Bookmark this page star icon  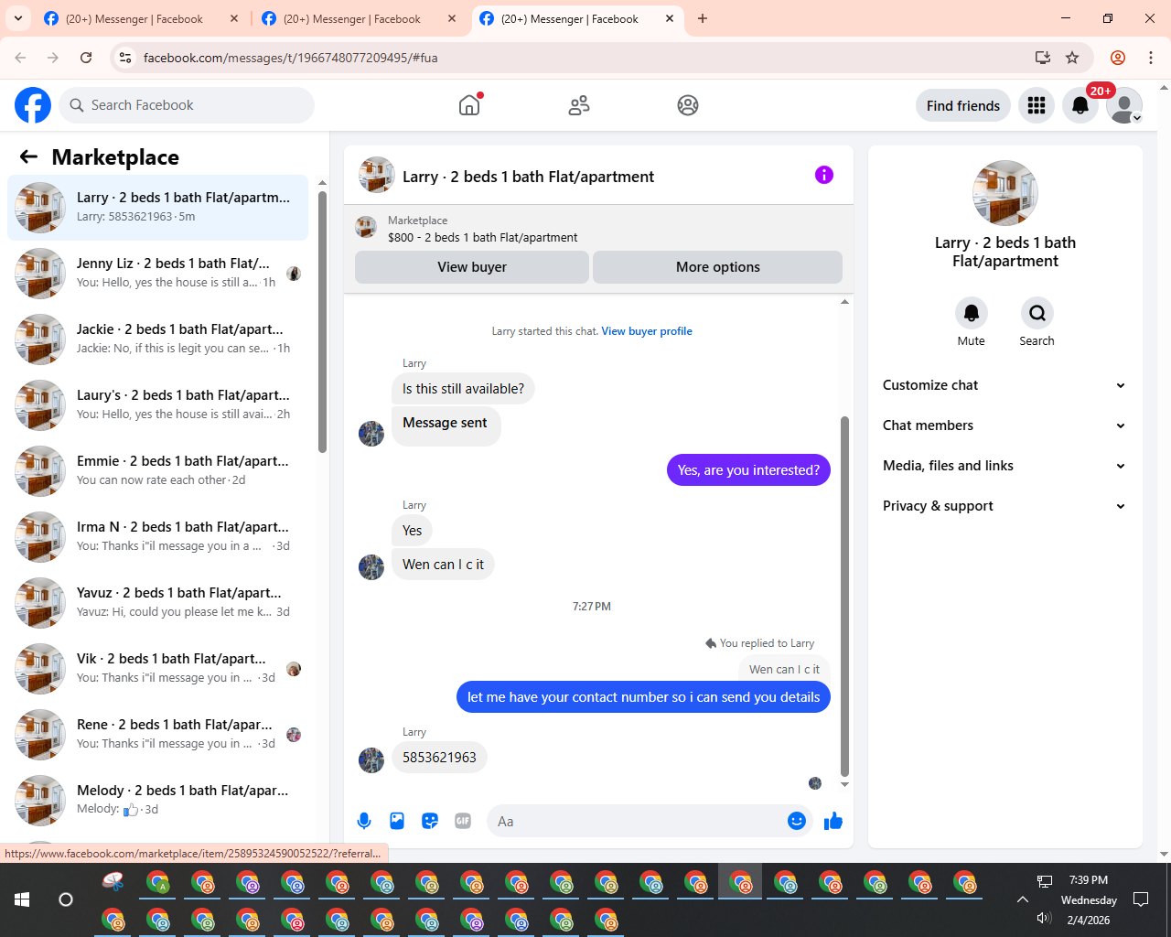[x=1072, y=58]
